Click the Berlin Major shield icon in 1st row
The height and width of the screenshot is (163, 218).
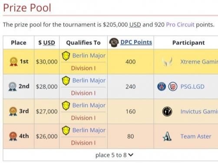[x=66, y=56]
